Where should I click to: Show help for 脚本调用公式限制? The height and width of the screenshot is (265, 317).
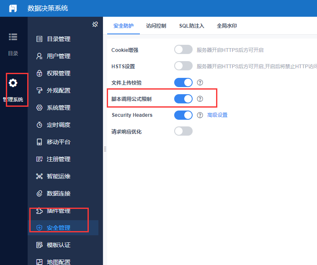[x=200, y=99]
